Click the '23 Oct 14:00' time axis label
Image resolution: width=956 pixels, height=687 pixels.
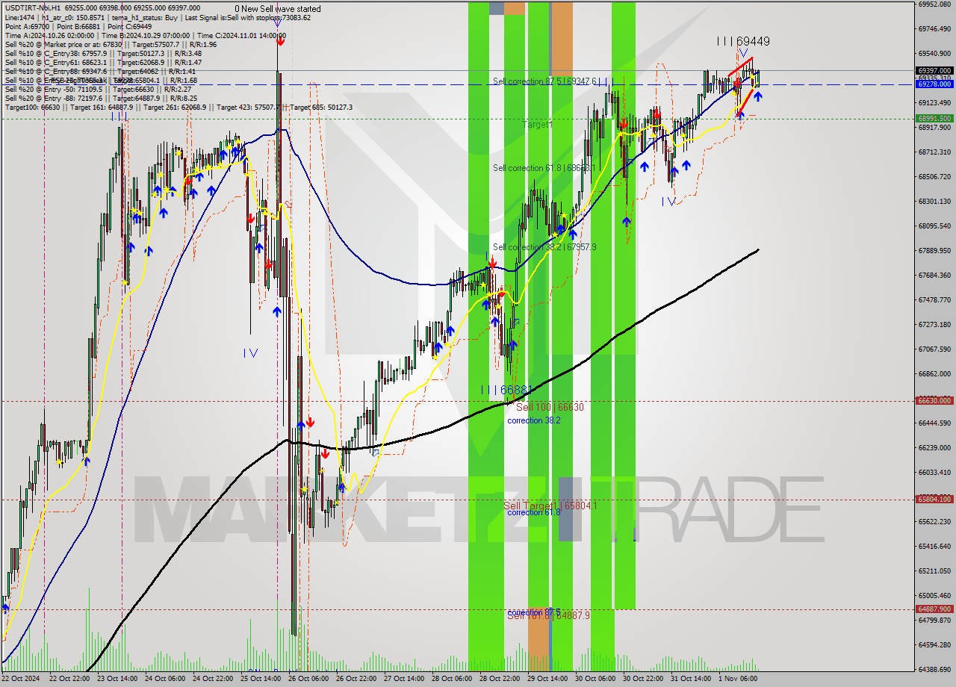tap(118, 678)
